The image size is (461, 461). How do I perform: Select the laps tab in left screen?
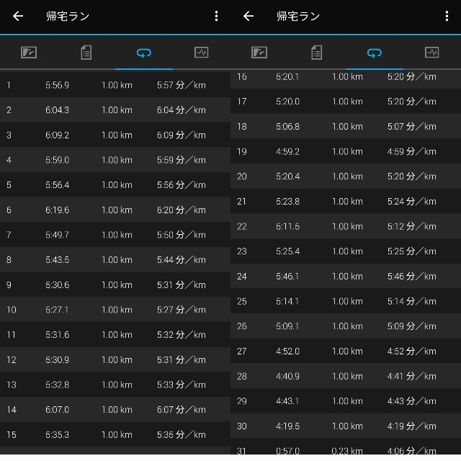click(144, 53)
